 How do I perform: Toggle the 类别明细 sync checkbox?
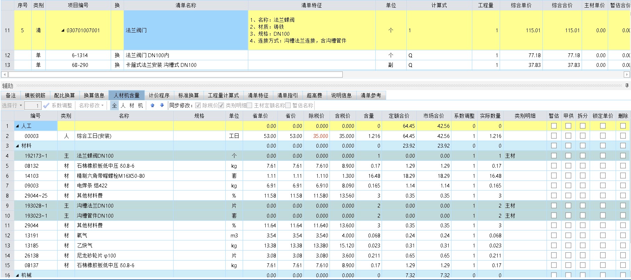[x=221, y=105]
